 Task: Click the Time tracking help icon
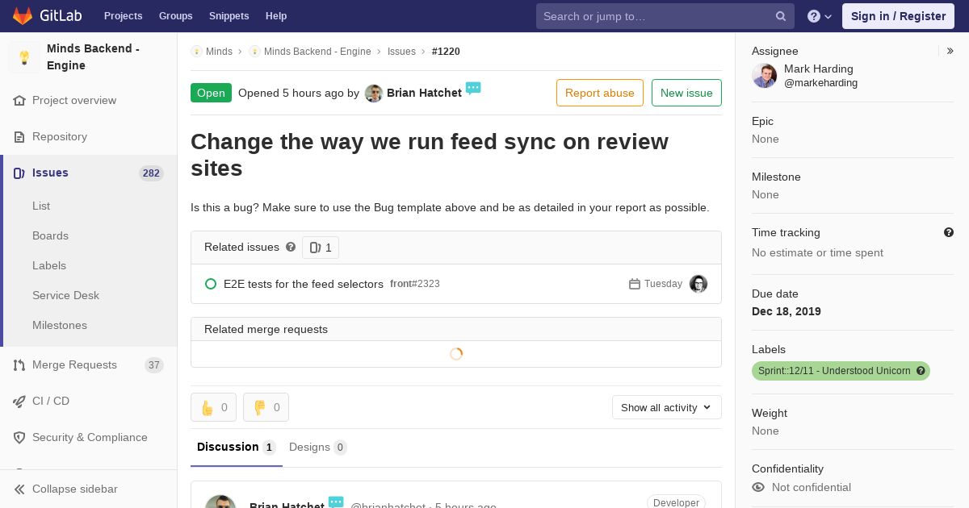[x=949, y=232]
